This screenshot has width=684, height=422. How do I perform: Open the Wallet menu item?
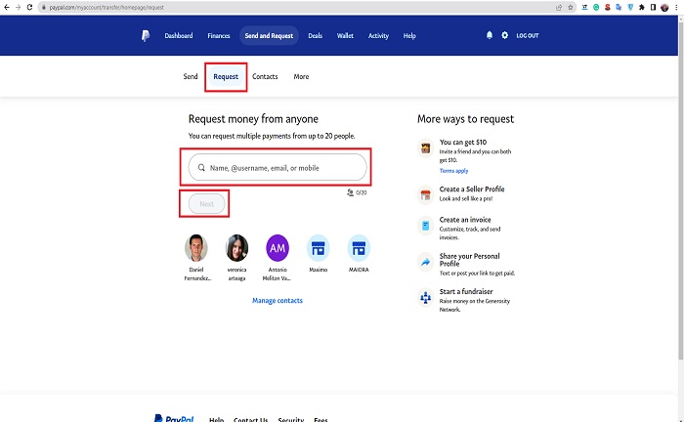[345, 36]
